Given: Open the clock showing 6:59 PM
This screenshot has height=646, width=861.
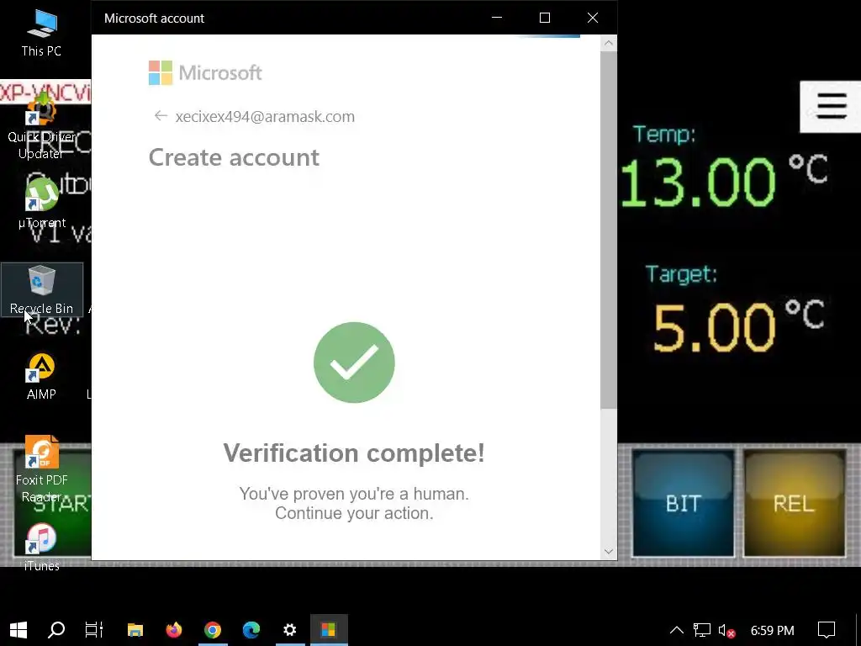Looking at the screenshot, I should coord(772,630).
